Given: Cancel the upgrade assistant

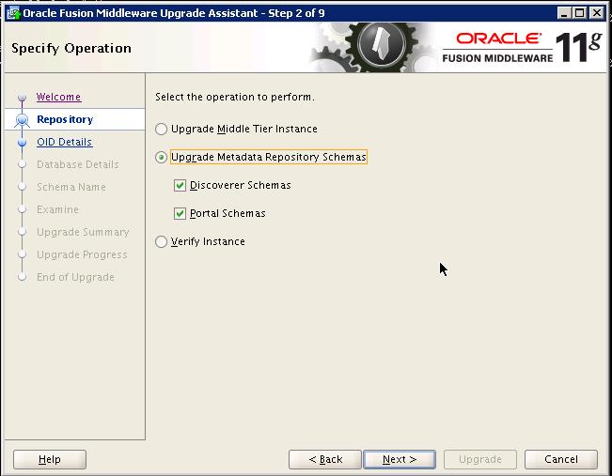Looking at the screenshot, I should (561, 460).
